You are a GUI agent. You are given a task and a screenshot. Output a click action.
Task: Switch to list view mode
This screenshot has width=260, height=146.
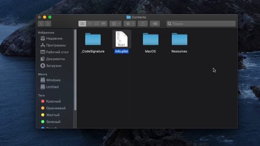[x=89, y=24]
